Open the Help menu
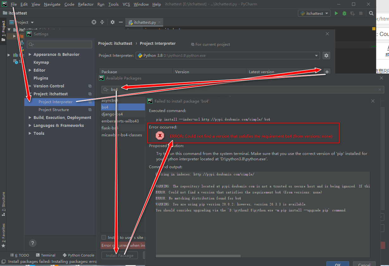 [x=157, y=4]
